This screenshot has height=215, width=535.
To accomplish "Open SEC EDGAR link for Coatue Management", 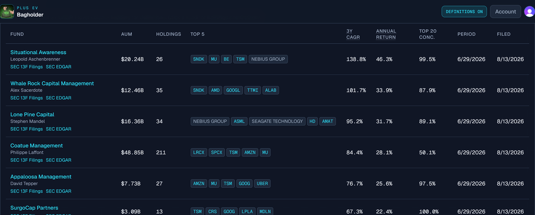I will [x=59, y=160].
